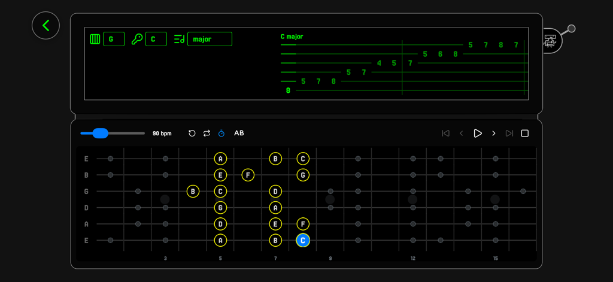Go back with the green arrow button
Viewport: 613px width, 282px height.
tap(45, 25)
